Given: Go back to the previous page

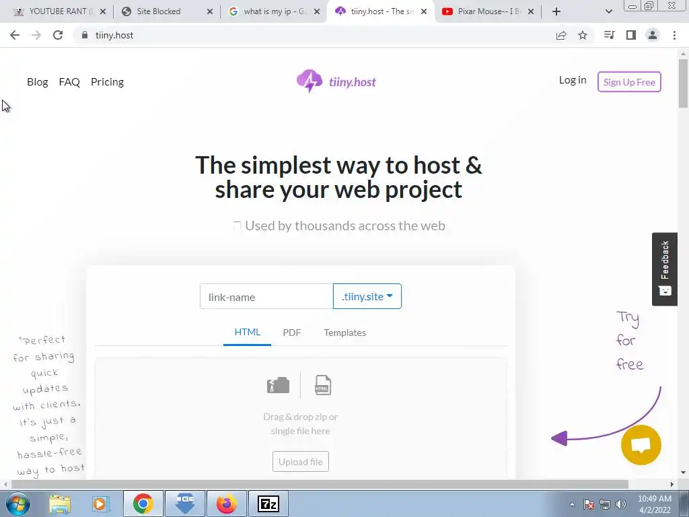Looking at the screenshot, I should [15, 35].
